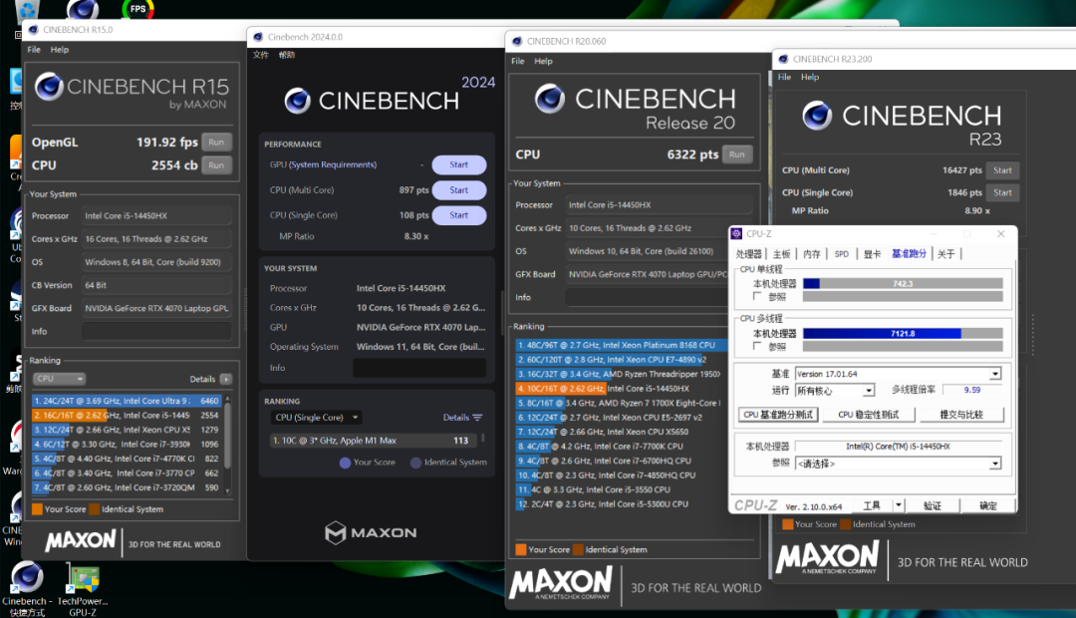This screenshot has height=618, width=1076.
Task: Click the CPU 多线程 7121.8 score bar
Action: click(x=903, y=334)
